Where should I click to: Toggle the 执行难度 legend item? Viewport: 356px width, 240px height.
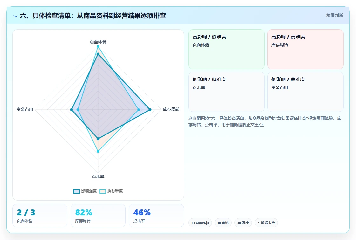point(111,191)
